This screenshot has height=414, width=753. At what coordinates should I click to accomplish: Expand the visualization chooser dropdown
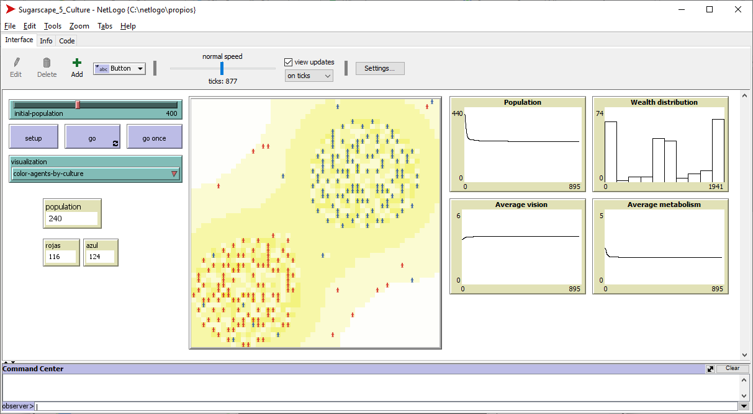(96, 174)
